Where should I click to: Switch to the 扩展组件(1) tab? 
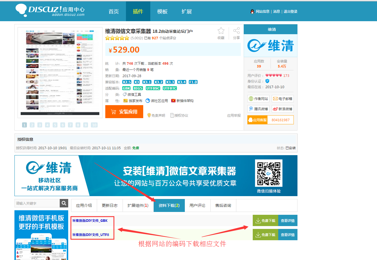(x=138, y=205)
